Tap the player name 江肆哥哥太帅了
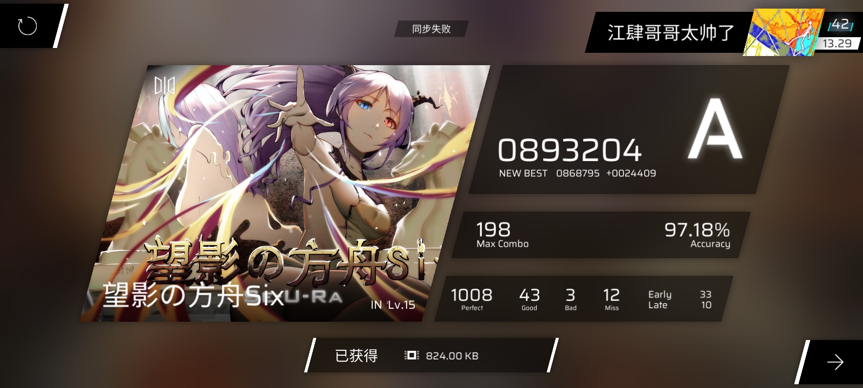Screen dimensions: 863x388 [670, 32]
